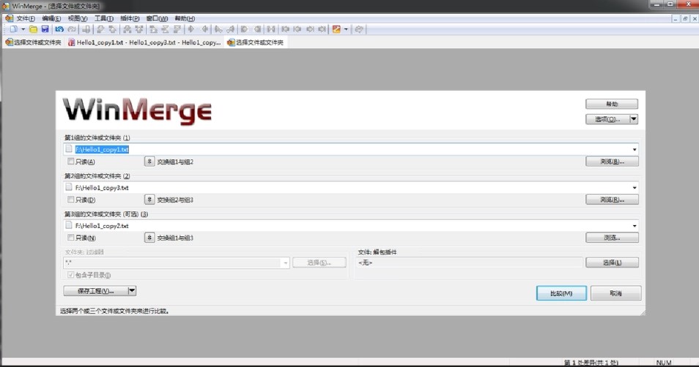This screenshot has height=367, width=699.
Task: Open the 视图(V) menu
Action: click(77, 18)
